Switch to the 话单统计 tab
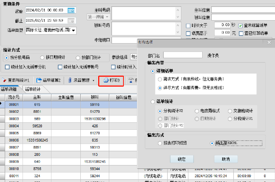The image size is (275, 182). click(x=32, y=89)
